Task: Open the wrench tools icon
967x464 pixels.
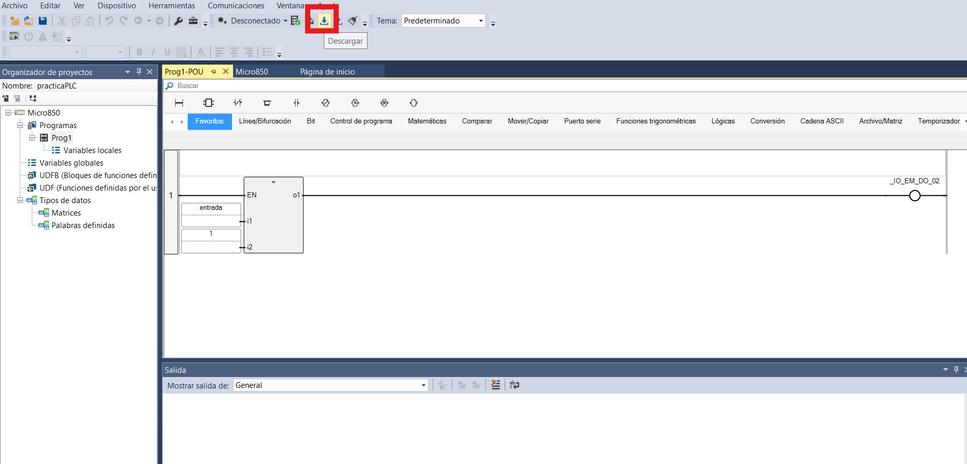Action: point(178,21)
